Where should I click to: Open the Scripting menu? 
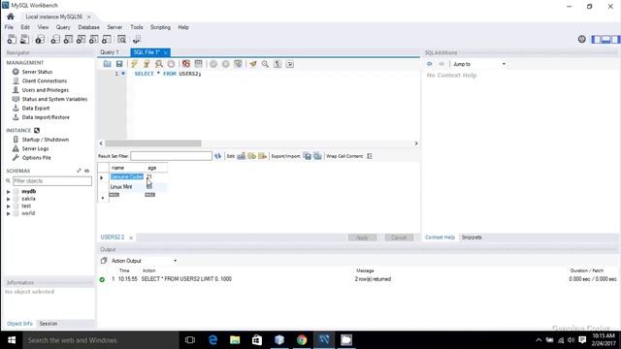tap(160, 27)
